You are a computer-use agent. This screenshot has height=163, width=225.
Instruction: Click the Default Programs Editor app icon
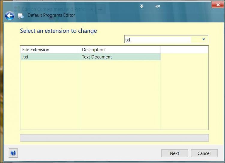[x=21, y=16]
